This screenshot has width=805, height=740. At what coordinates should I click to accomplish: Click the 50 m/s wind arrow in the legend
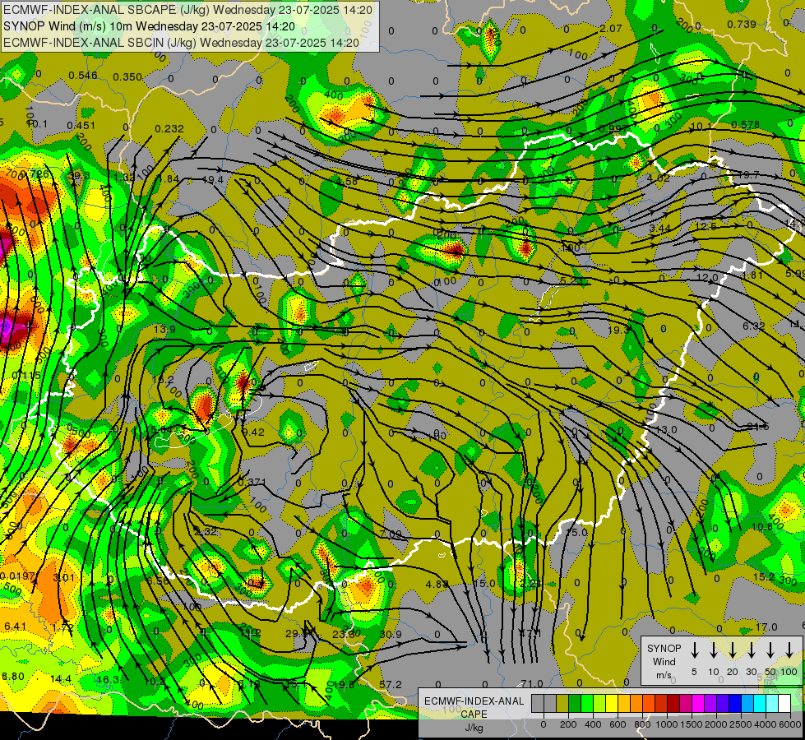[x=770, y=650]
